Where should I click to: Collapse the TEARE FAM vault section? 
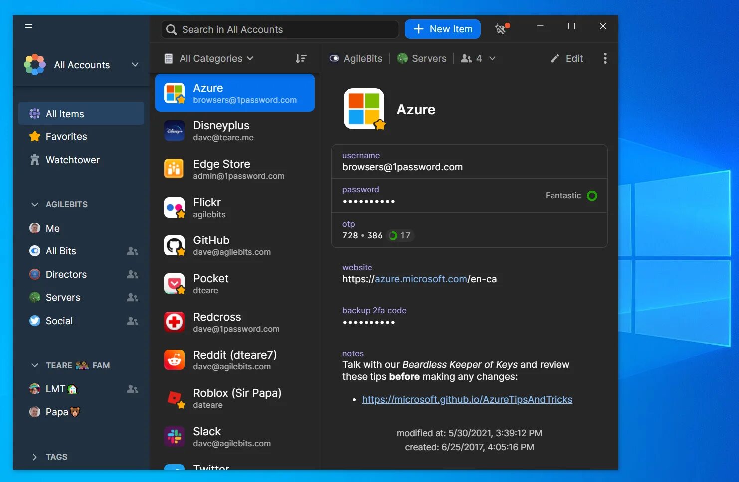coord(35,365)
